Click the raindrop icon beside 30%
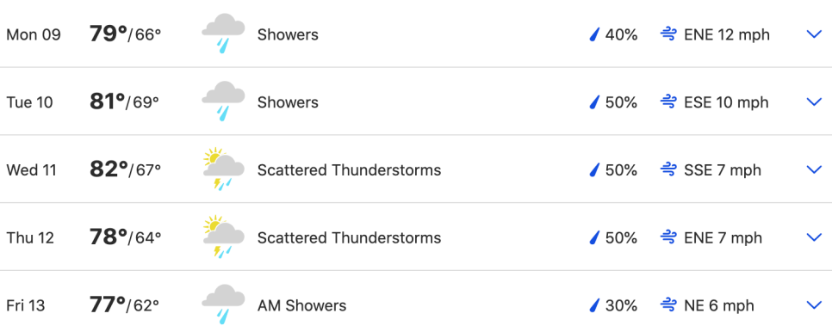832x332 pixels. pos(594,305)
